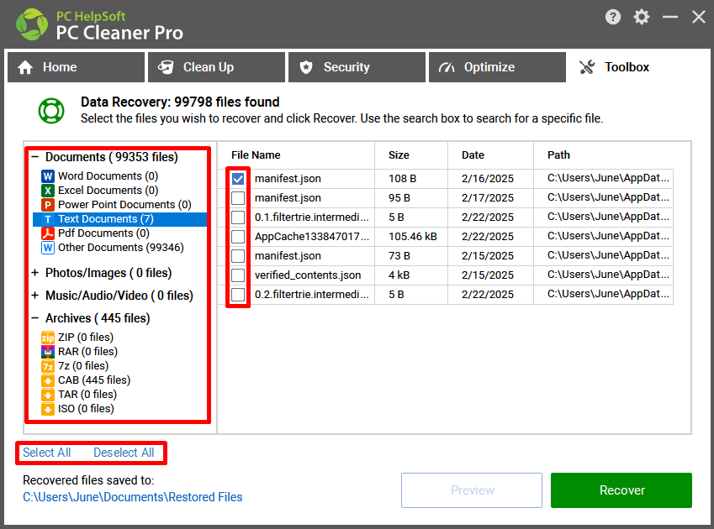Click the Pdf Documents icon
The width and height of the screenshot is (714, 529).
(48, 233)
